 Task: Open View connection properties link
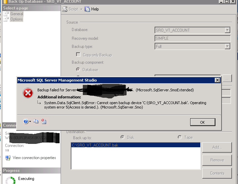pyautogui.click(x=34, y=158)
